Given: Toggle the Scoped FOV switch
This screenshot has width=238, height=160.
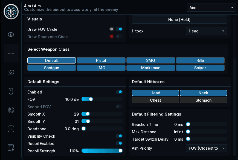Looking at the screenshot, I should 119,107.
